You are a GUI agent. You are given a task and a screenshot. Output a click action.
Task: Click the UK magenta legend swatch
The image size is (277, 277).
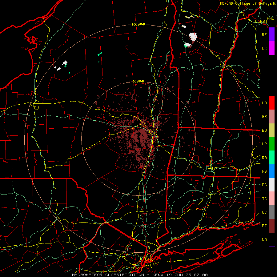pos(272,48)
